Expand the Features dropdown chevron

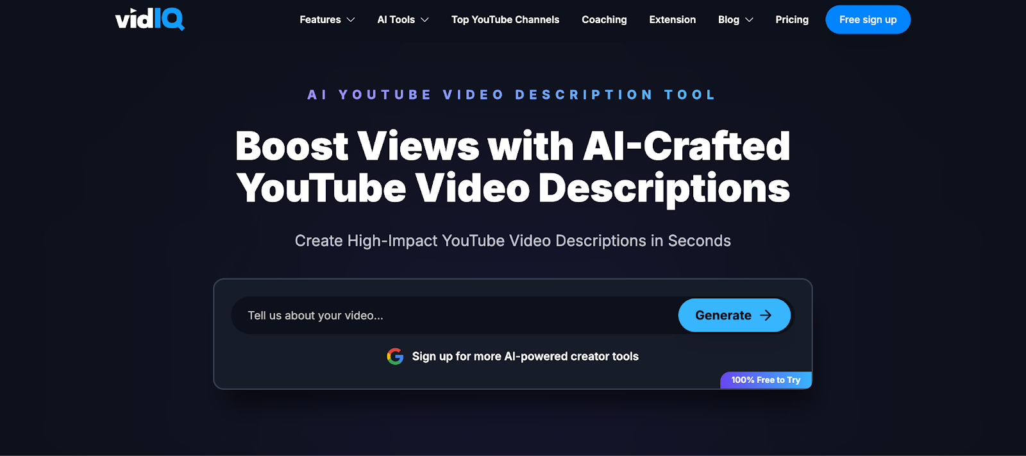(x=351, y=20)
